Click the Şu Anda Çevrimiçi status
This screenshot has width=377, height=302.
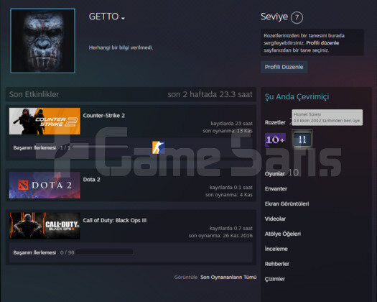[297, 97]
